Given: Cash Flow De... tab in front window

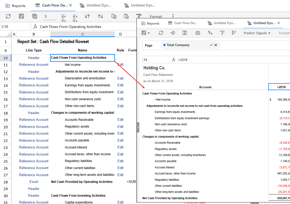Looking at the screenshot, I should [x=183, y=23].
